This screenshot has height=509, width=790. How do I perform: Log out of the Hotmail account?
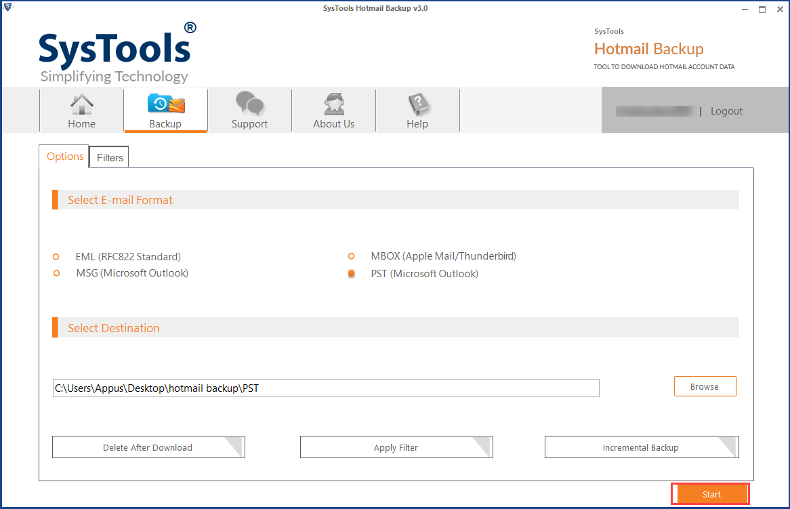tap(726, 111)
